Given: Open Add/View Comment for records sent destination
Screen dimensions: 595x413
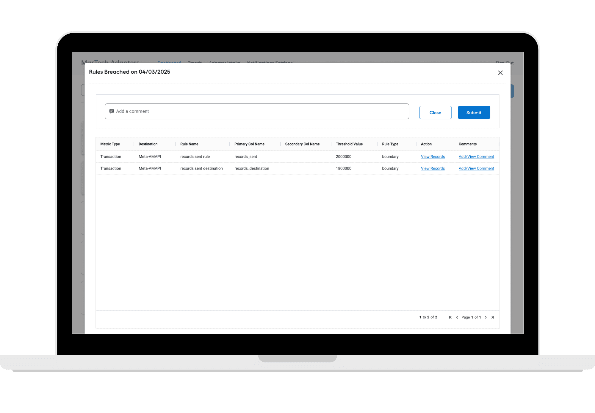Looking at the screenshot, I should coord(476,168).
